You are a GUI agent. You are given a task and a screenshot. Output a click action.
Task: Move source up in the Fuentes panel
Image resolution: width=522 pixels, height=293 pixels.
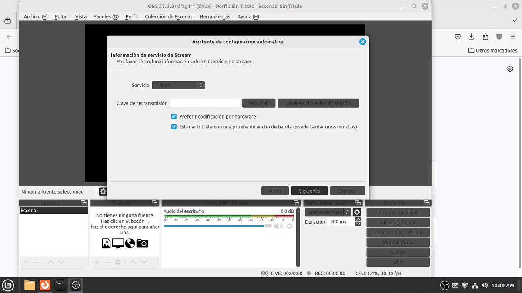point(133,262)
